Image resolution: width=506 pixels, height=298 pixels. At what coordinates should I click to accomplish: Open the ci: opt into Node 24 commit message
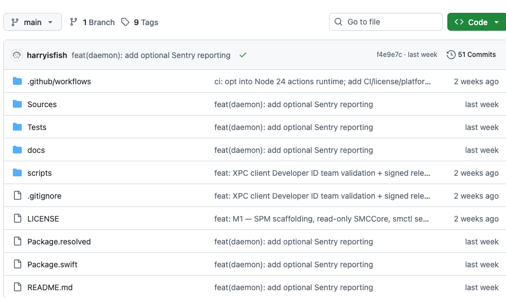point(322,81)
